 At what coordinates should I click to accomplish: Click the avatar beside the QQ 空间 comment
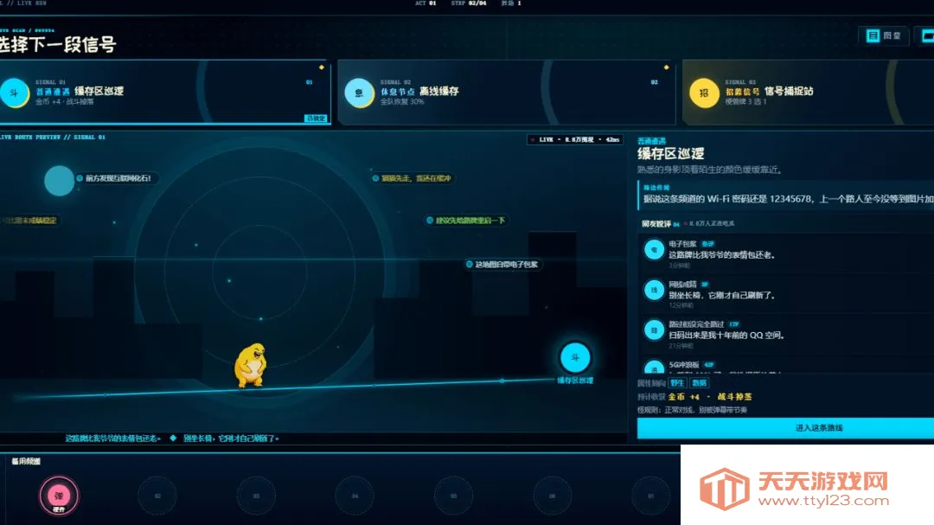[x=654, y=330]
